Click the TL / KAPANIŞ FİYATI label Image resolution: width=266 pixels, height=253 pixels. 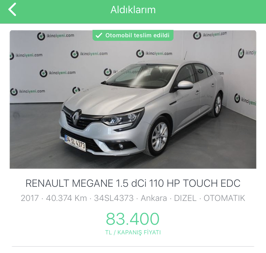tap(133, 232)
